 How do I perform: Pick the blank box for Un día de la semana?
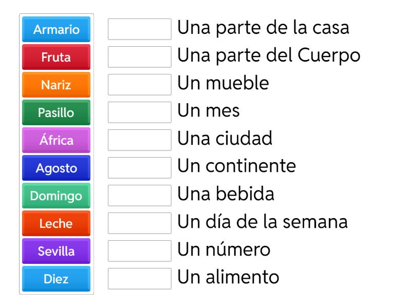[140, 223]
